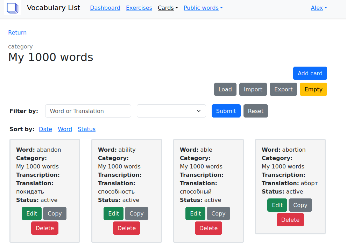Click the yellow Empty button

click(x=313, y=89)
